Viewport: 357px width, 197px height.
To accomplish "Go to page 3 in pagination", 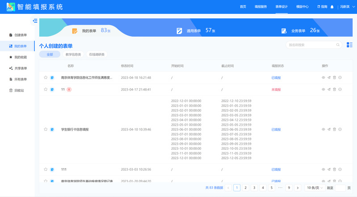I will [254, 188].
